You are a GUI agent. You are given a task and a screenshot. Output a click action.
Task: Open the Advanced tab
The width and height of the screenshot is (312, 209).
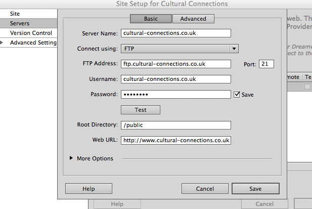tap(193, 19)
